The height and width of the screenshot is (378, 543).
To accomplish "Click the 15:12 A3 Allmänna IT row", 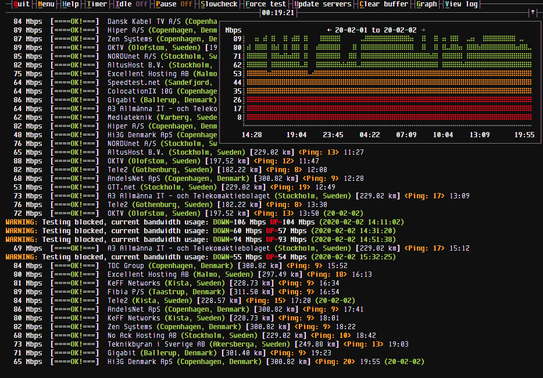I will 241,248.
